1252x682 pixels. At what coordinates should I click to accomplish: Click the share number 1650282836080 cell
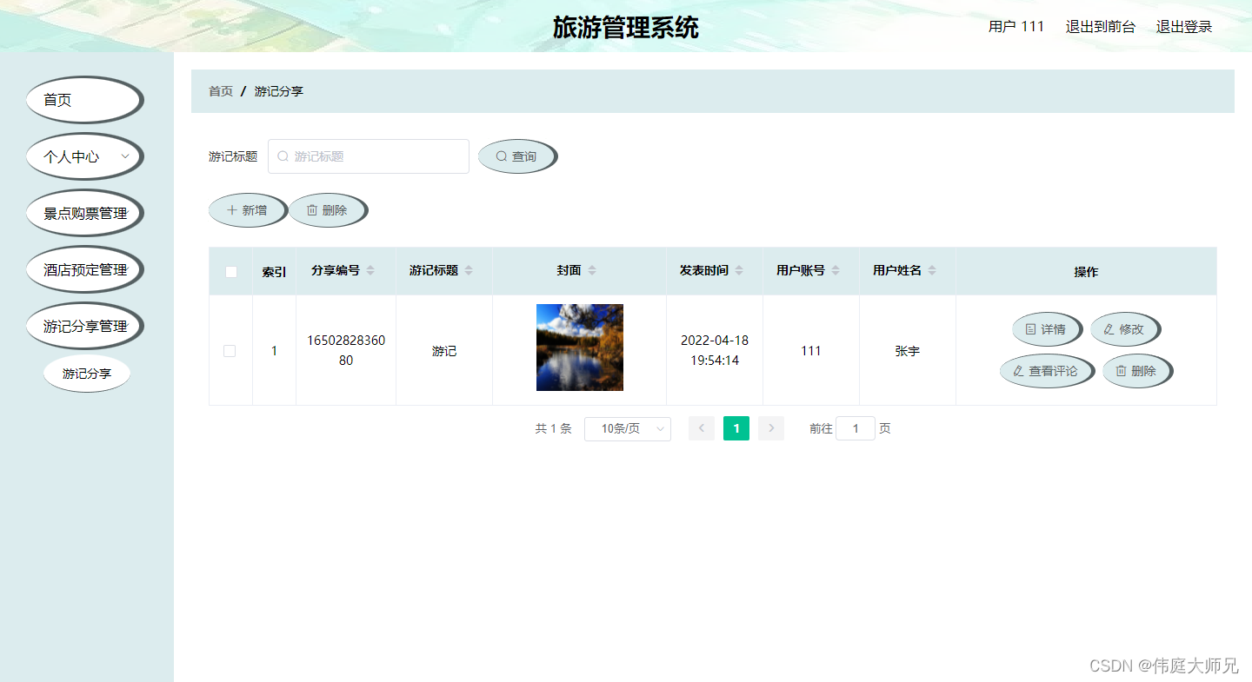[x=346, y=350]
